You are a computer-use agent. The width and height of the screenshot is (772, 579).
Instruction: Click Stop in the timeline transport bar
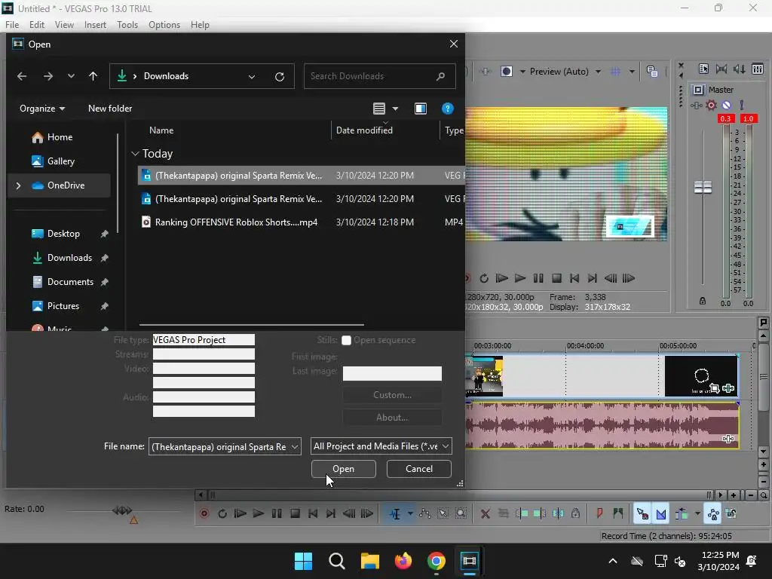click(x=295, y=513)
